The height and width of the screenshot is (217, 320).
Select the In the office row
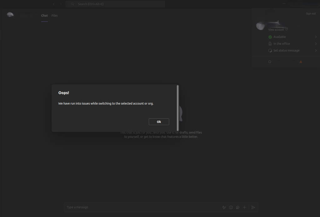(292, 44)
